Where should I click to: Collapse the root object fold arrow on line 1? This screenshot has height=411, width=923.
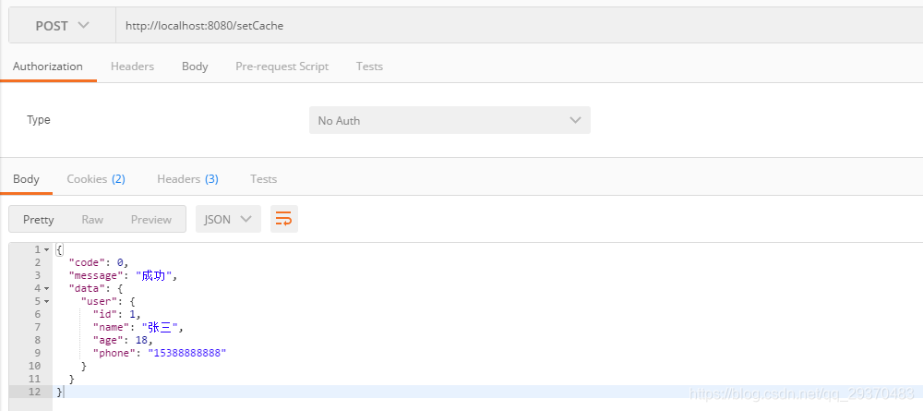tap(47, 249)
